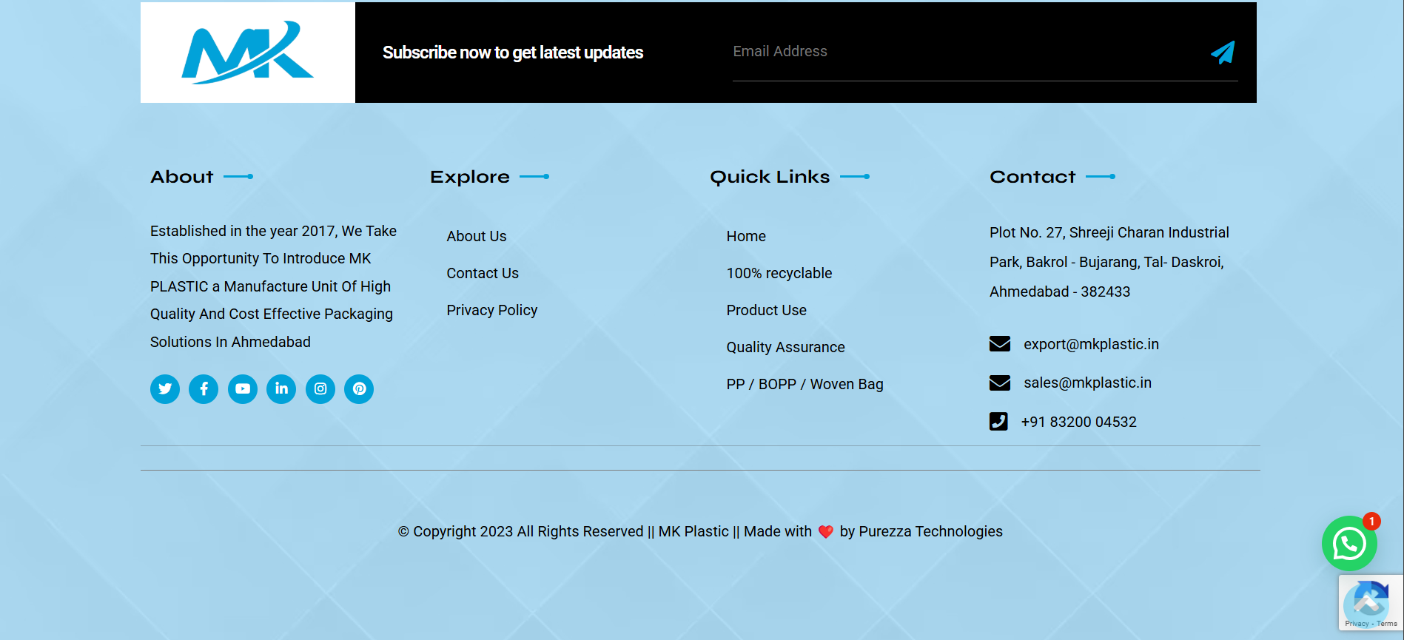Click the WhatsApp notification badge
Image resolution: width=1404 pixels, height=640 pixels.
coord(1371,522)
